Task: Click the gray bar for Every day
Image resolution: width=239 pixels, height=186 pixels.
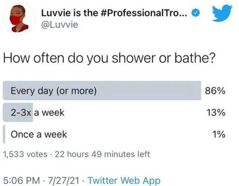Action: pyautogui.click(x=102, y=91)
